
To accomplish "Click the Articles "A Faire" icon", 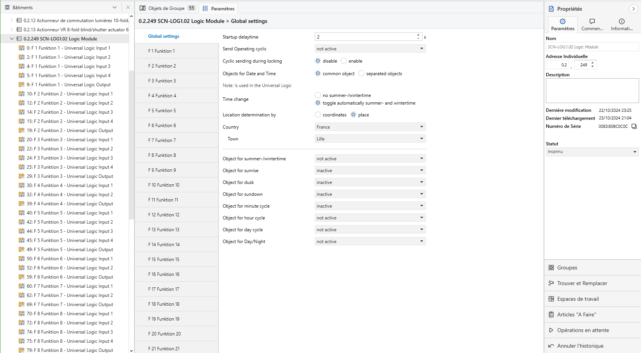I will click(551, 314).
